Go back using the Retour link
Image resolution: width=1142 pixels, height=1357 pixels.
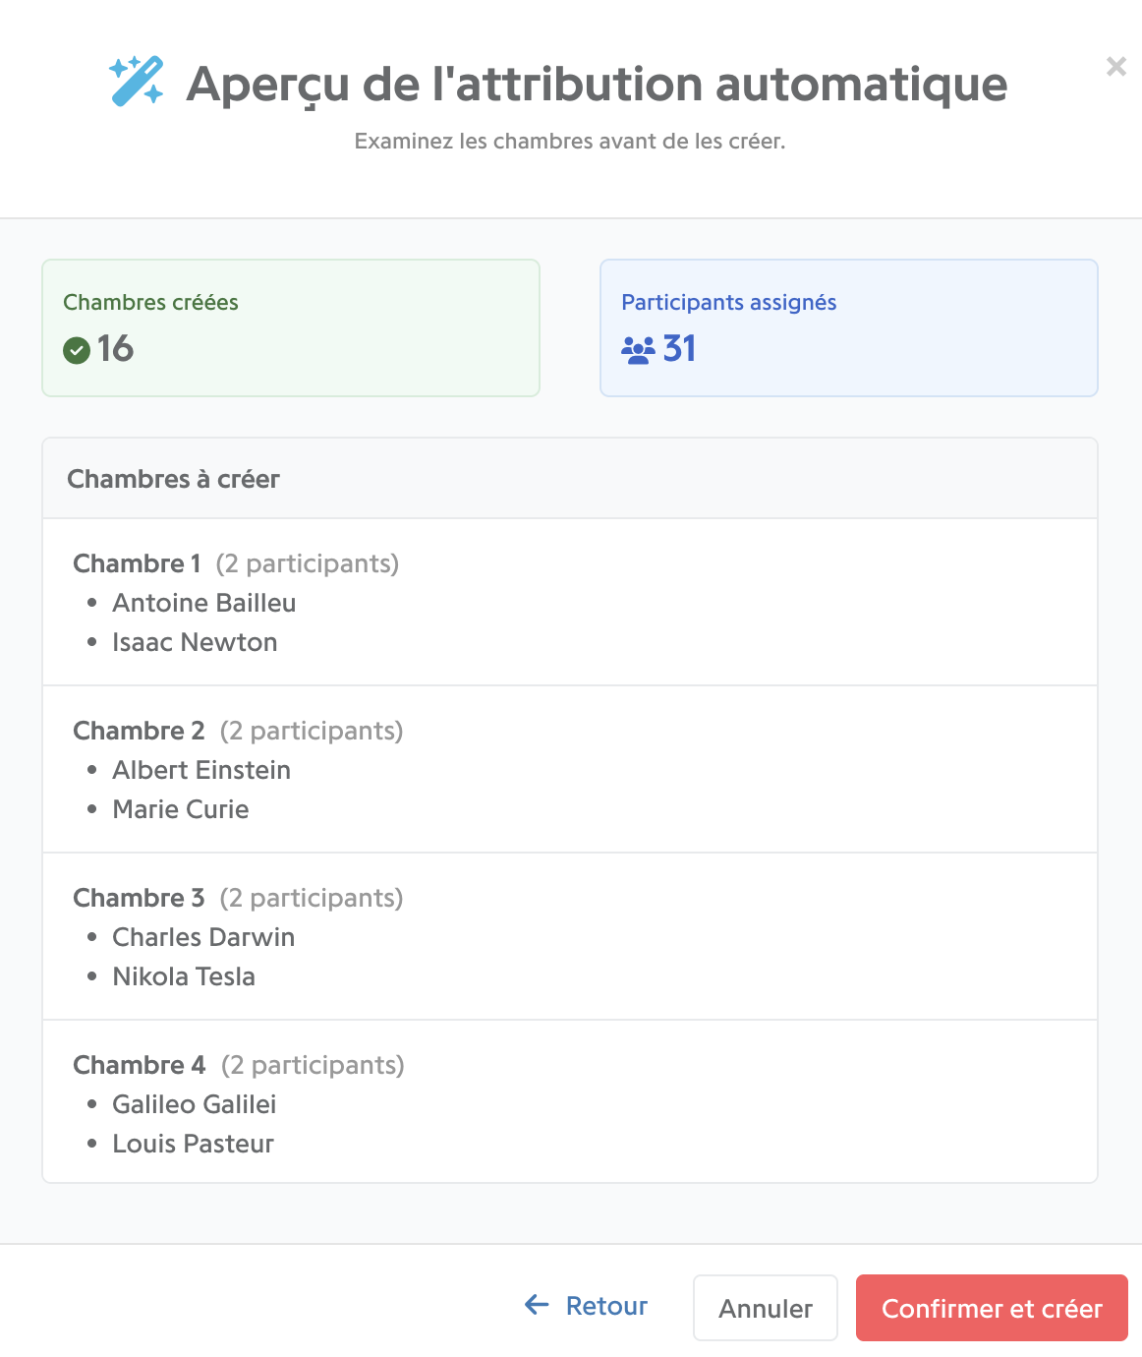pos(586,1306)
